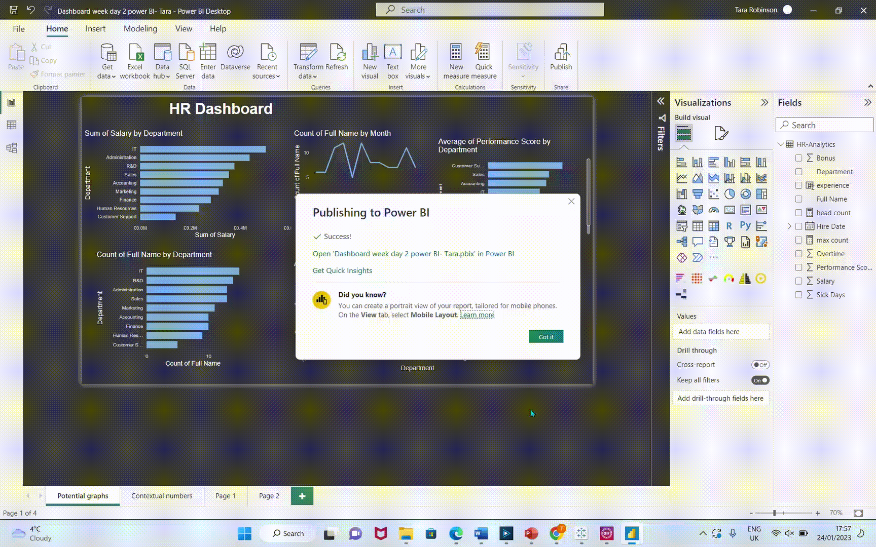Switch to Data view in left sidebar

point(12,125)
